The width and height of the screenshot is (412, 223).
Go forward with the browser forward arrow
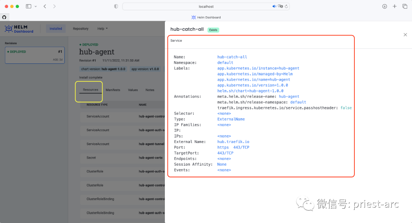(x=55, y=6)
